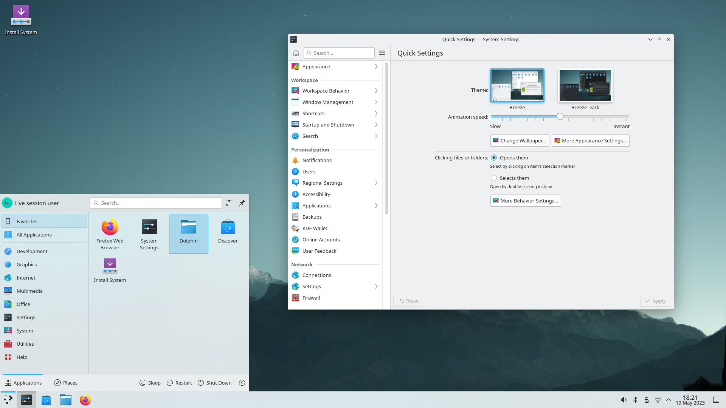726x408 pixels.
Task: Open the Development category
Action: click(44, 251)
